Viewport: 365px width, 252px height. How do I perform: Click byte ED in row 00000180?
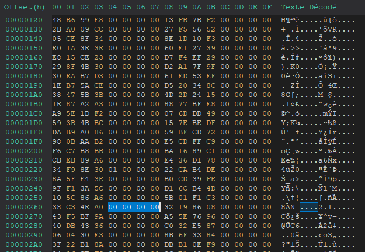click(x=183, y=76)
